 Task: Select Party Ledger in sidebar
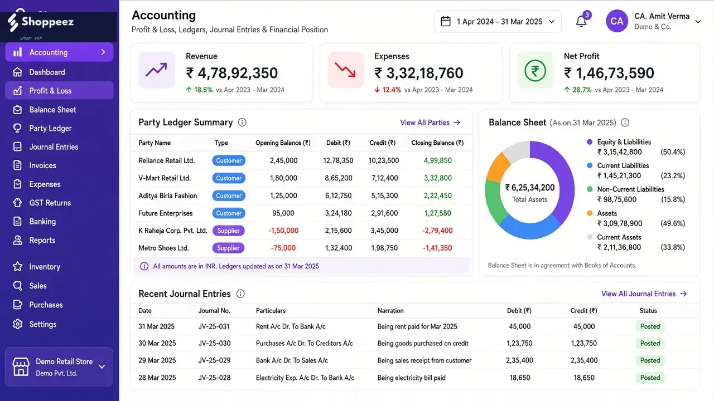pyautogui.click(x=59, y=128)
